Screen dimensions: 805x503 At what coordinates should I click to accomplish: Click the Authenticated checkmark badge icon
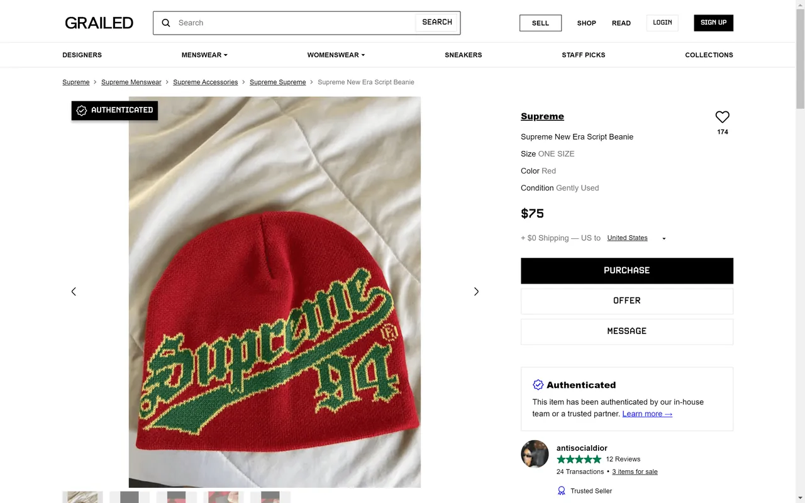pyautogui.click(x=538, y=384)
